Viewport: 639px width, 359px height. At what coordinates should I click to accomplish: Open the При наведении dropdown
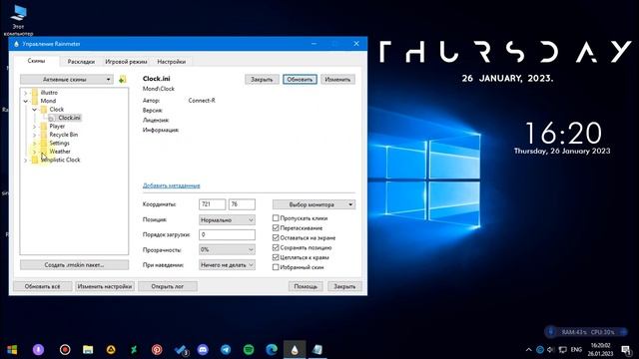pos(227,265)
